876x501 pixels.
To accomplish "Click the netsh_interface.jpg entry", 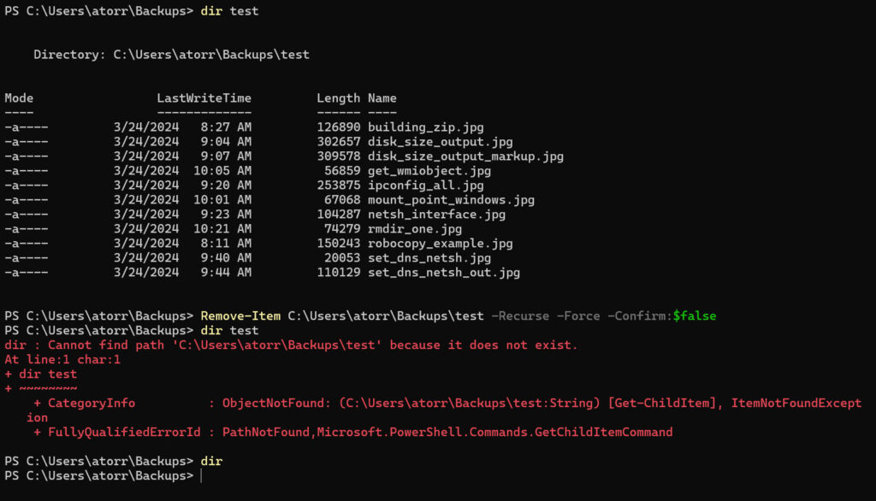I will pyautogui.click(x=436, y=215).
